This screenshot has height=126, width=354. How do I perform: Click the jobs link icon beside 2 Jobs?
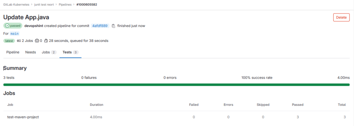19,41
